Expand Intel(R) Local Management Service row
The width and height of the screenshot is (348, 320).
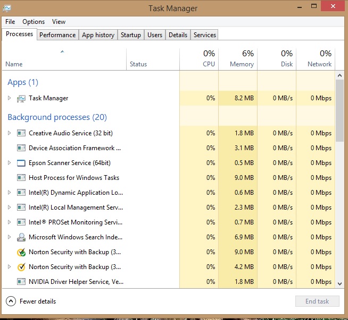coord(9,207)
